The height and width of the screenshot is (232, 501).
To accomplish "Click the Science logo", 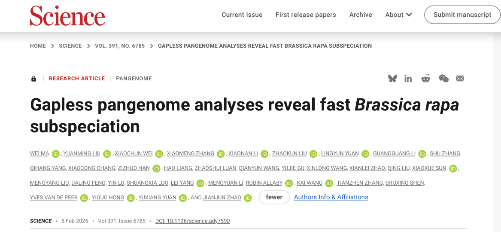I will [67, 15].
